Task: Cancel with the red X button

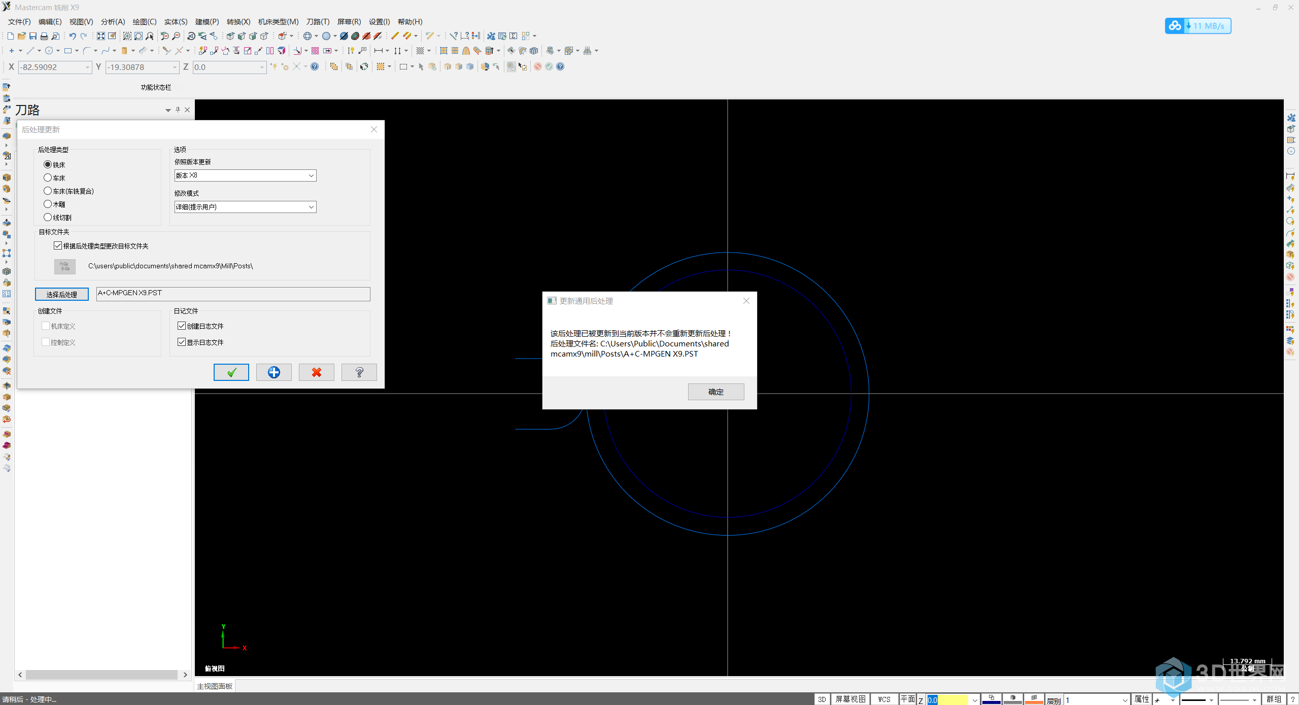Action: [x=317, y=372]
